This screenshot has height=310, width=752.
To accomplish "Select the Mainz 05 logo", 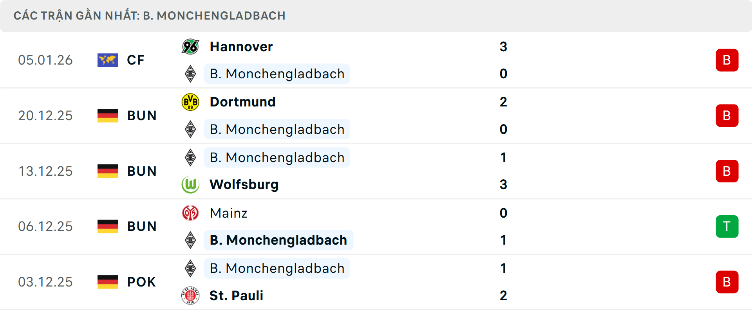I will tap(190, 213).
